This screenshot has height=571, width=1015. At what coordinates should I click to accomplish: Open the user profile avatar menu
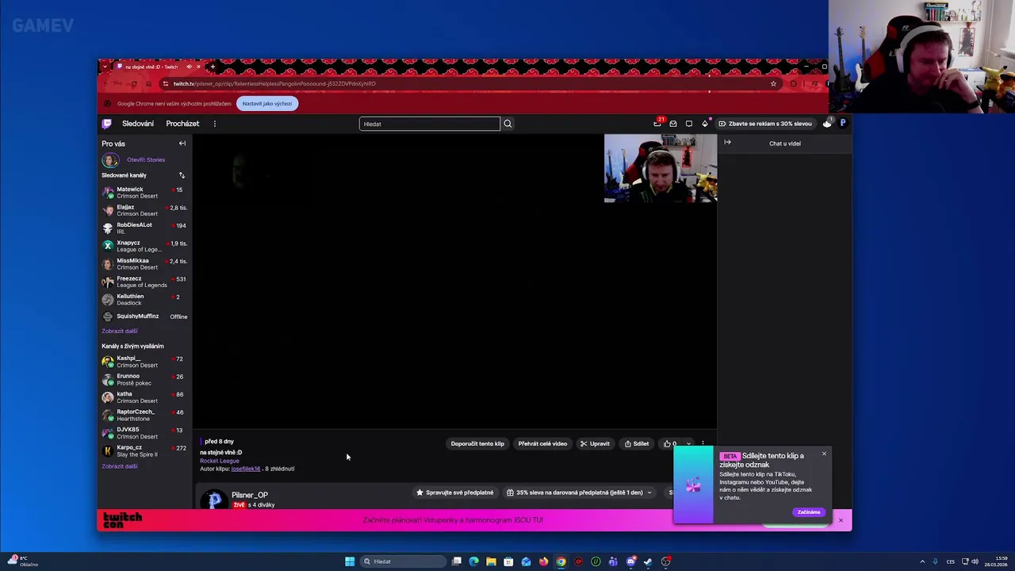pyautogui.click(x=843, y=124)
